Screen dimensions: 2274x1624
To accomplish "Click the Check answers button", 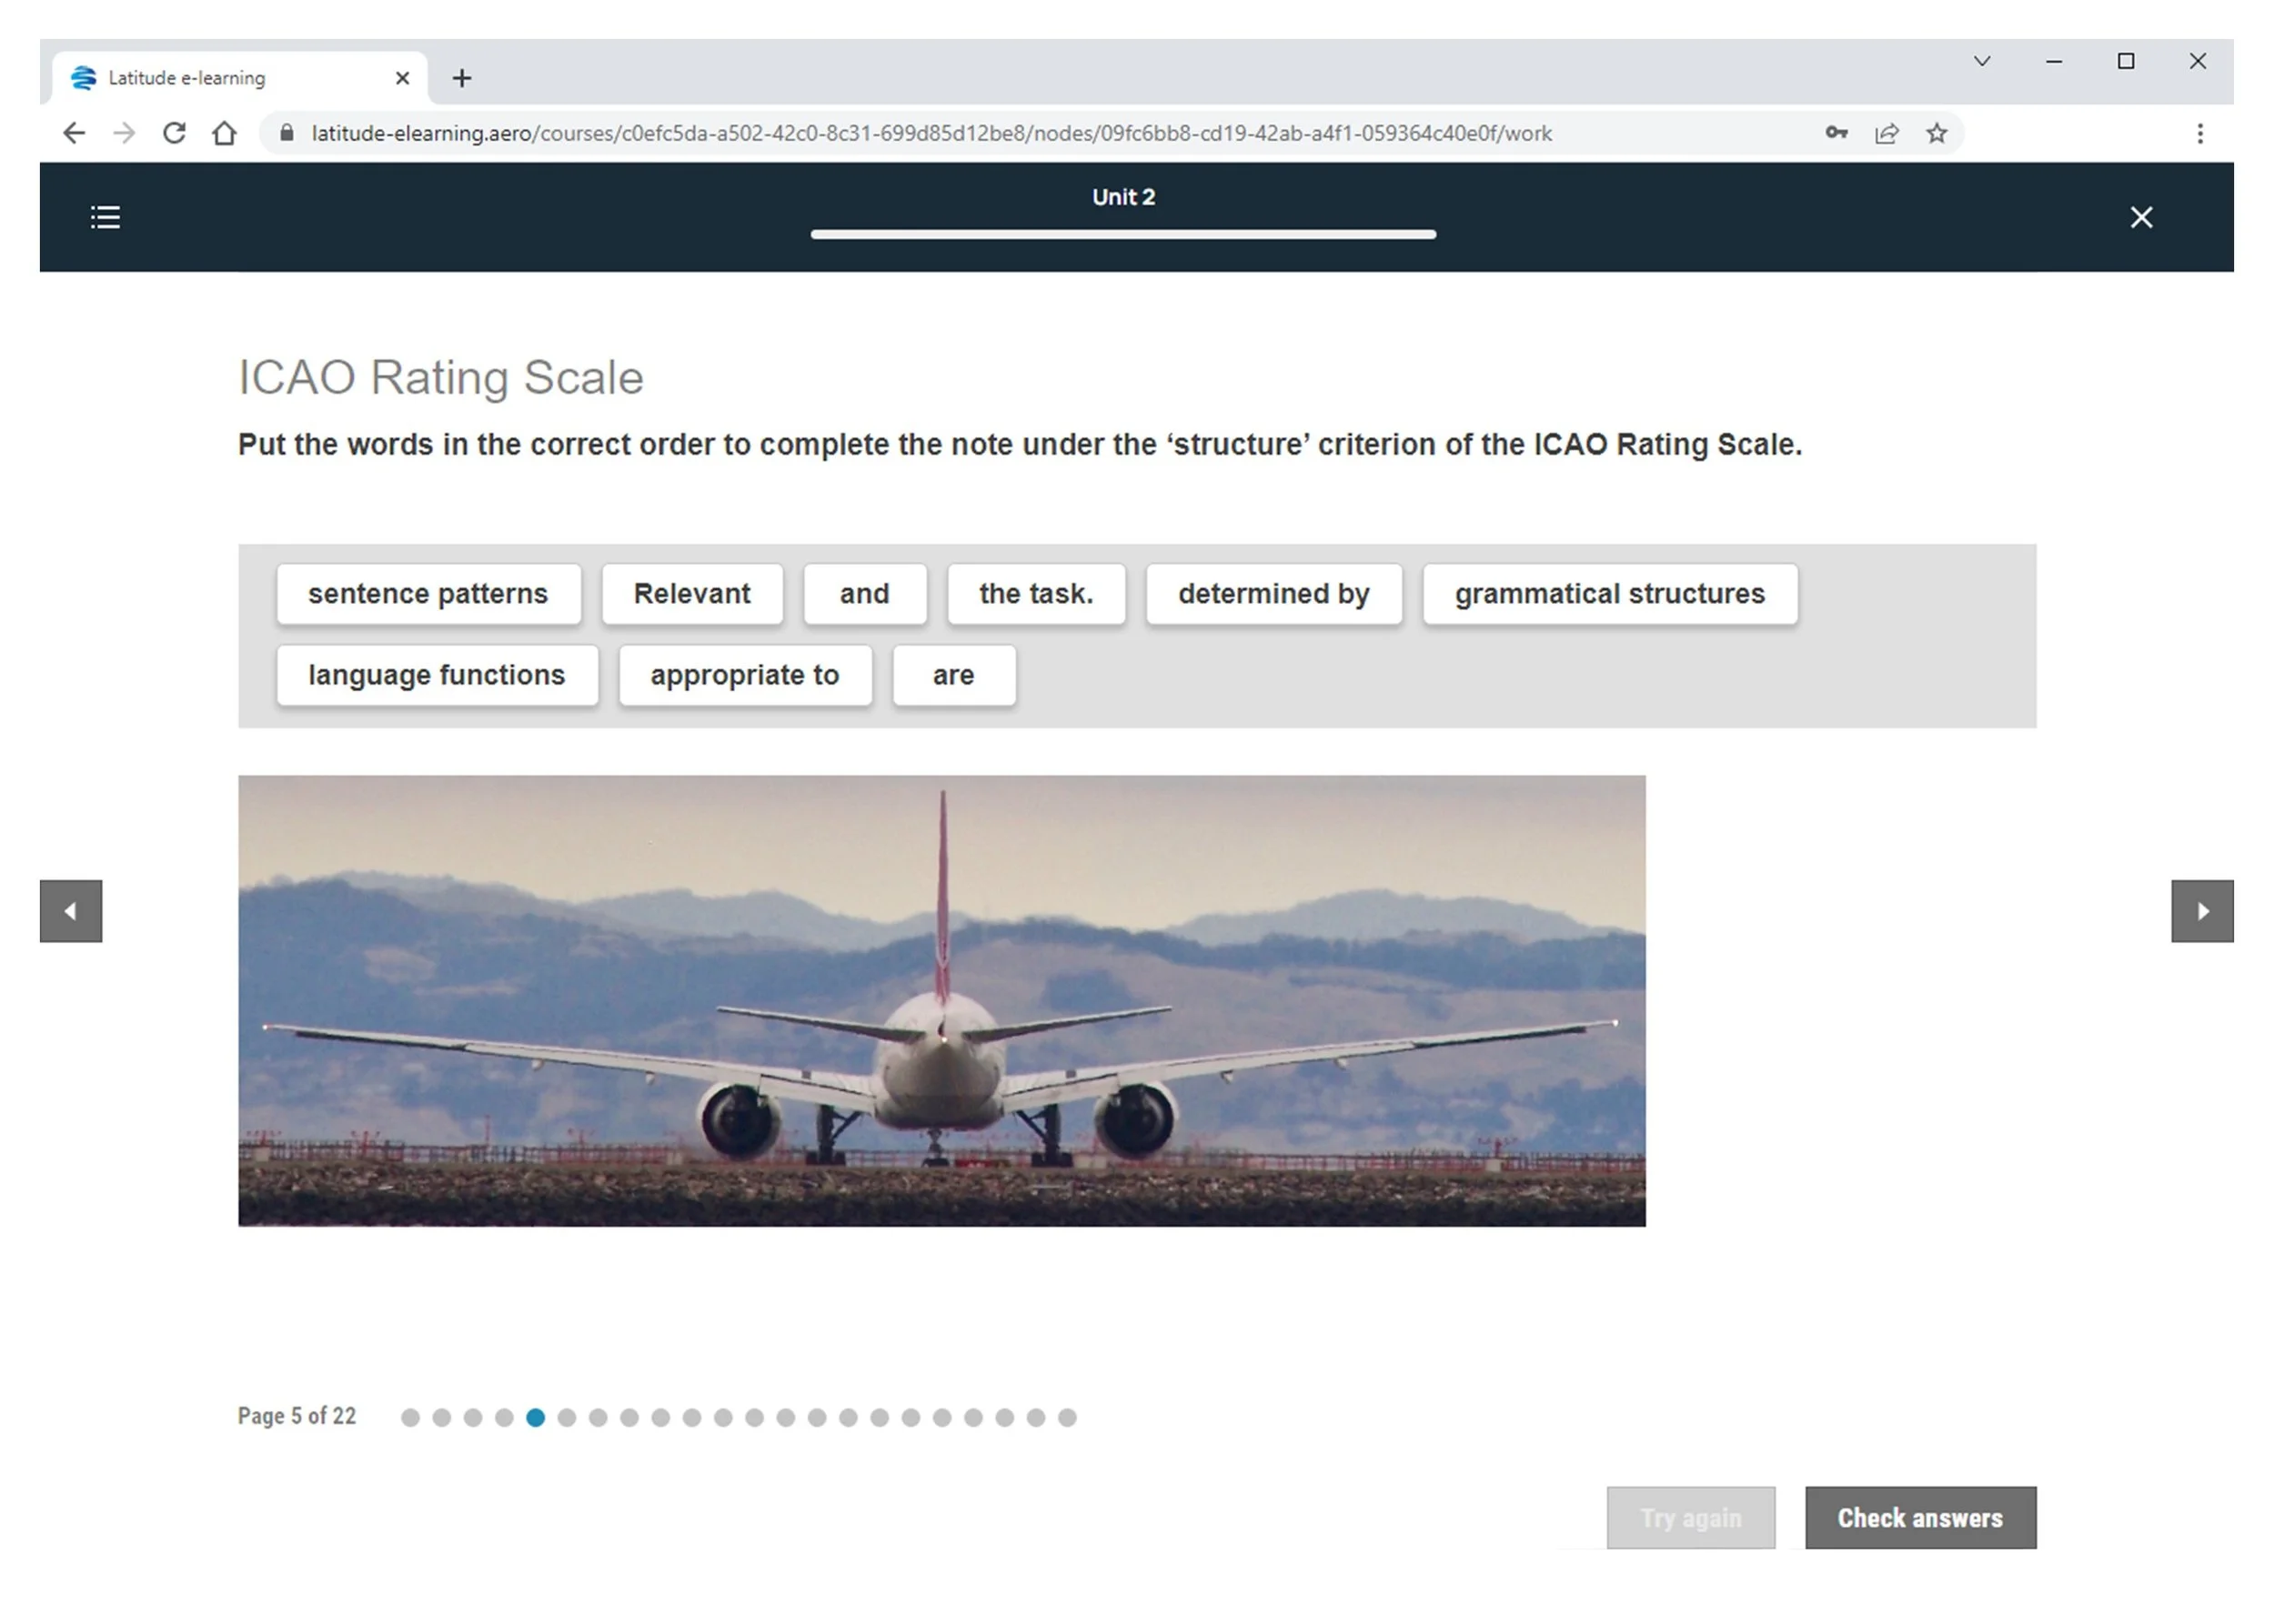I will [1920, 1517].
